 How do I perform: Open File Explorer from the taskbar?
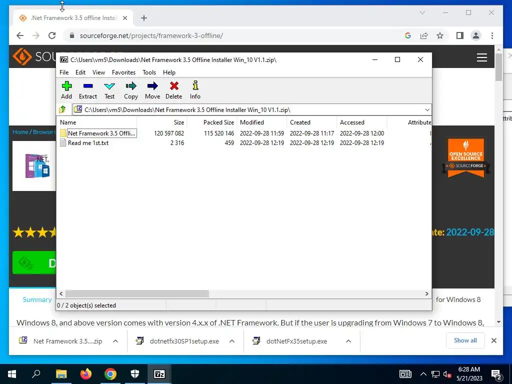61,374
